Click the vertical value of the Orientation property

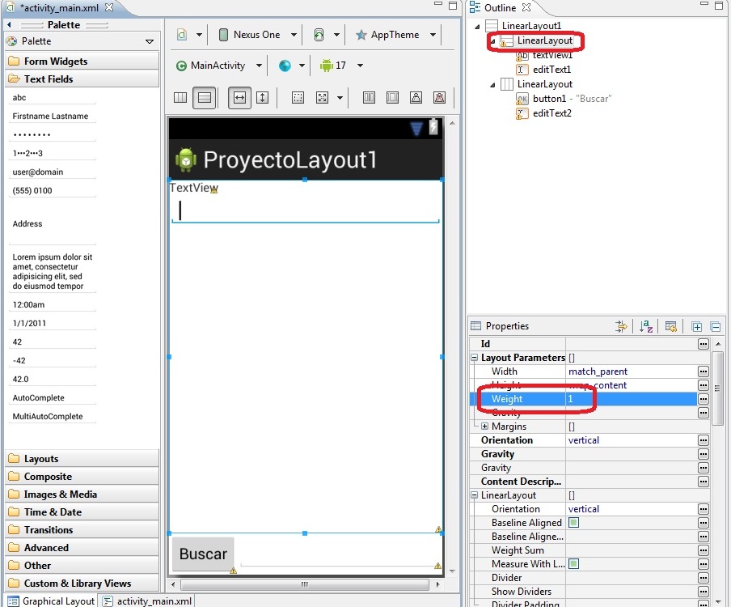[584, 440]
